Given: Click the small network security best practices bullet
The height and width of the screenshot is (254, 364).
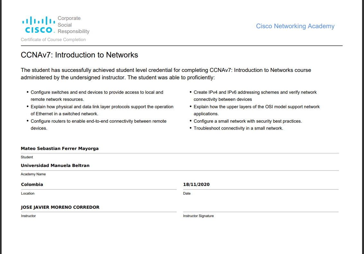Looking at the screenshot, I should [247, 121].
